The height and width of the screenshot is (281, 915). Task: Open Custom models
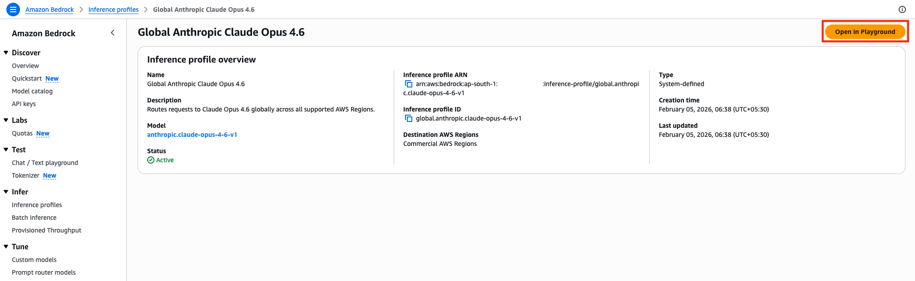tap(34, 260)
